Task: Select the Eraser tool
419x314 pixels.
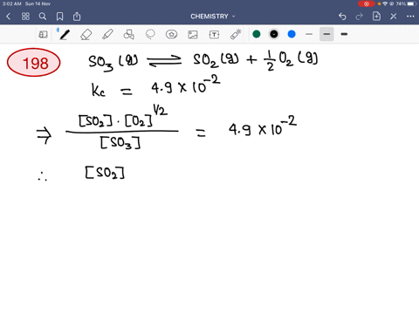Action: pyautogui.click(x=86, y=35)
